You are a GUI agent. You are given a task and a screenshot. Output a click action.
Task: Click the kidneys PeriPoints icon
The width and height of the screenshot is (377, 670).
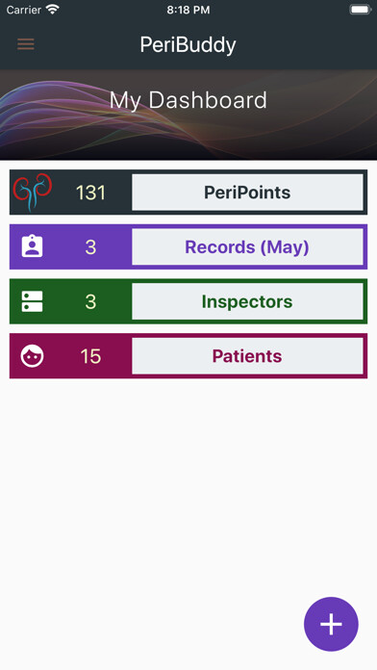33,193
